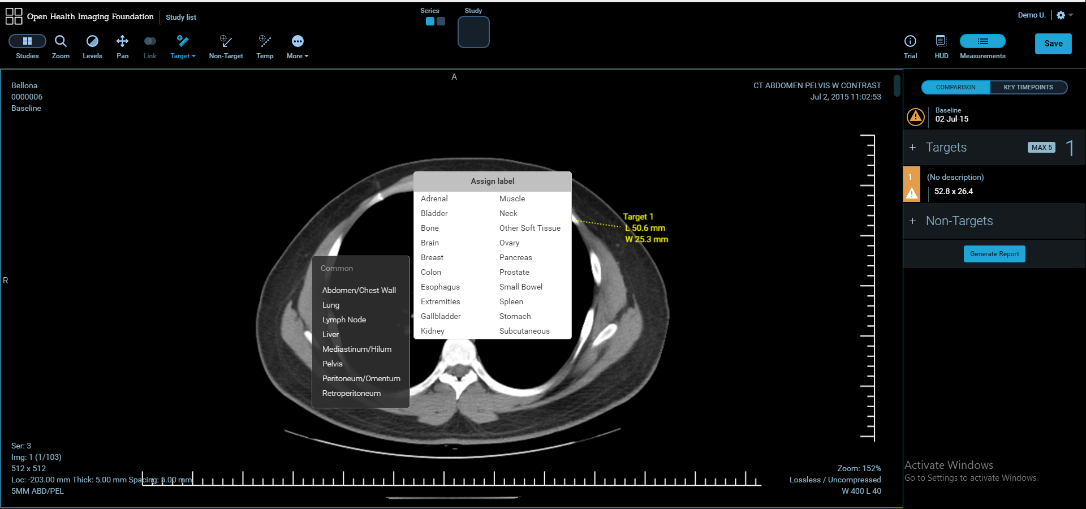Viewport: 1086px width, 509px height.
Task: Open the Trial info icon
Action: pos(910,42)
